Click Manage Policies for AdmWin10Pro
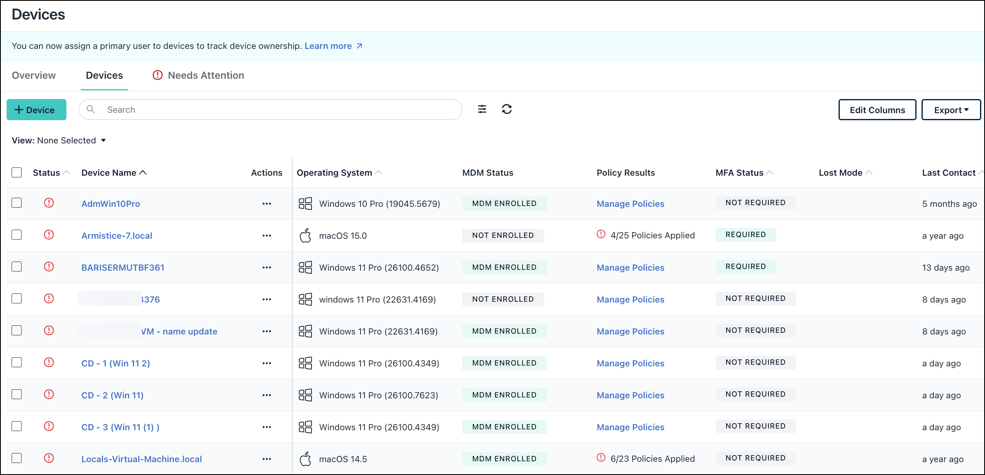The height and width of the screenshot is (475, 985). click(x=630, y=204)
